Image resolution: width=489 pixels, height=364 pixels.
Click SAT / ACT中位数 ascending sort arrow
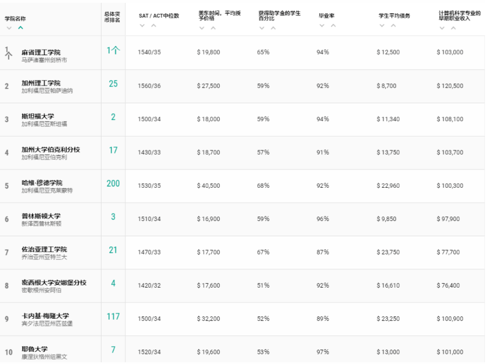[x=154, y=25]
